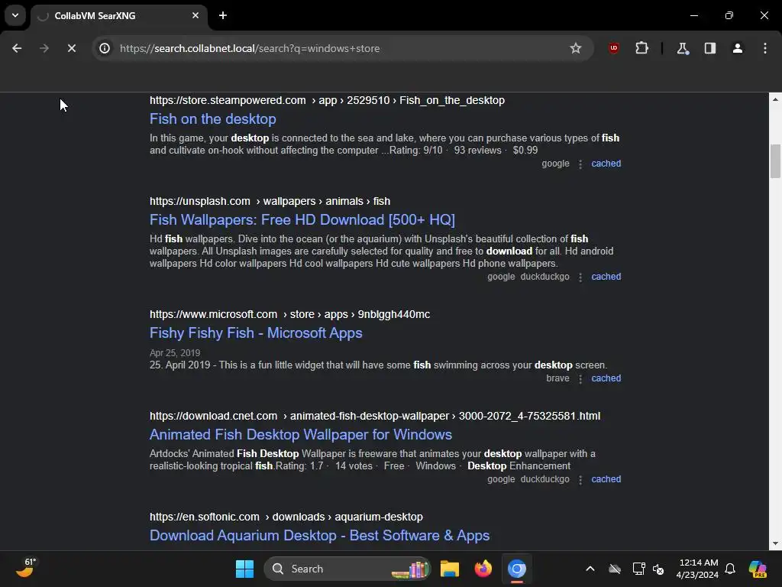This screenshot has width=782, height=587.
Task: View site information icon in address bar
Action: [105, 48]
